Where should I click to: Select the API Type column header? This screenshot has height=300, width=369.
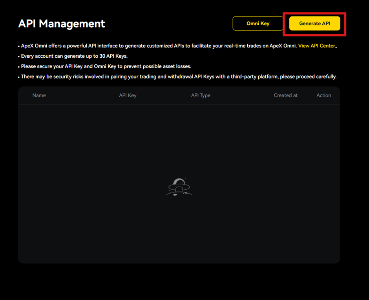201,95
